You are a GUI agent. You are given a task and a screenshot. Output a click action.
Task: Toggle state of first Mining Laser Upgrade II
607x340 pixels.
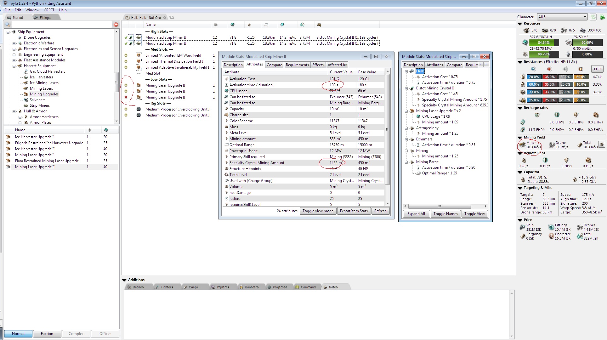126,85
